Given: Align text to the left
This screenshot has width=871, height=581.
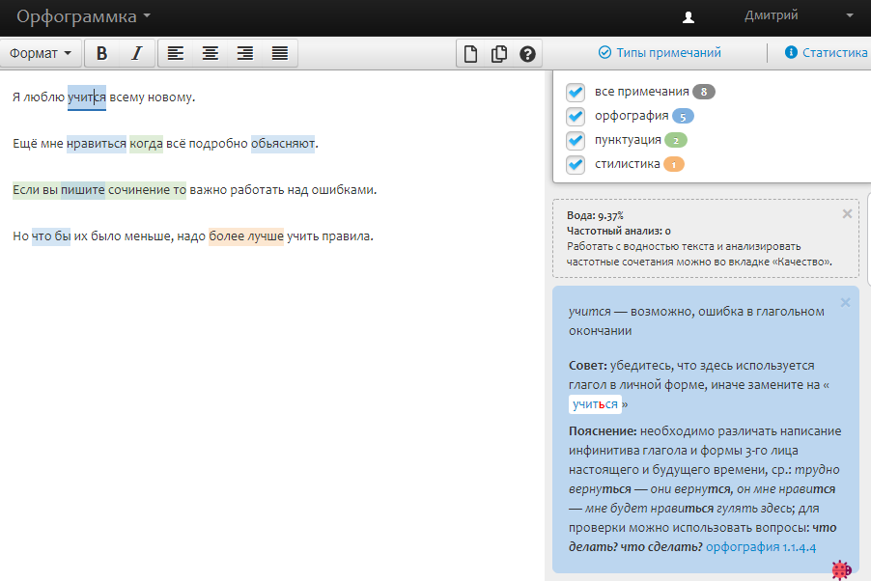Looking at the screenshot, I should (x=176, y=53).
